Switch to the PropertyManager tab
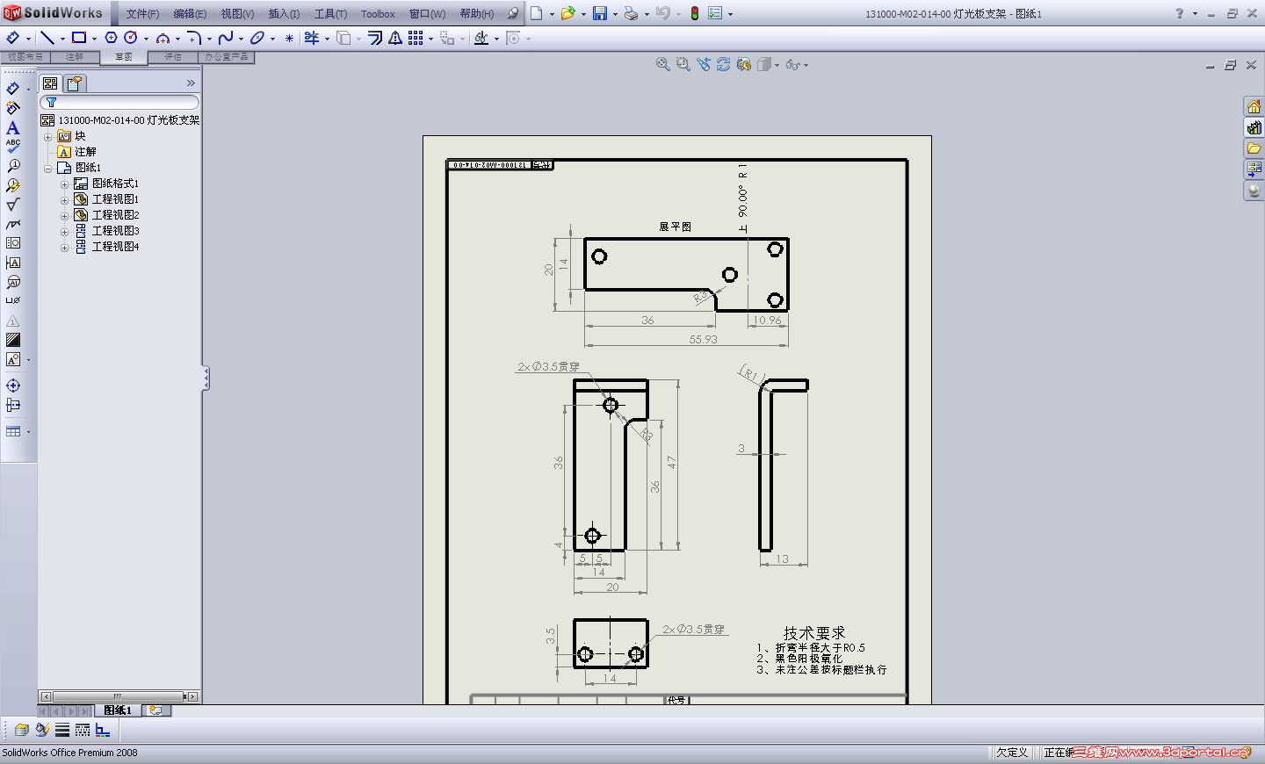This screenshot has width=1265, height=764. coord(75,83)
